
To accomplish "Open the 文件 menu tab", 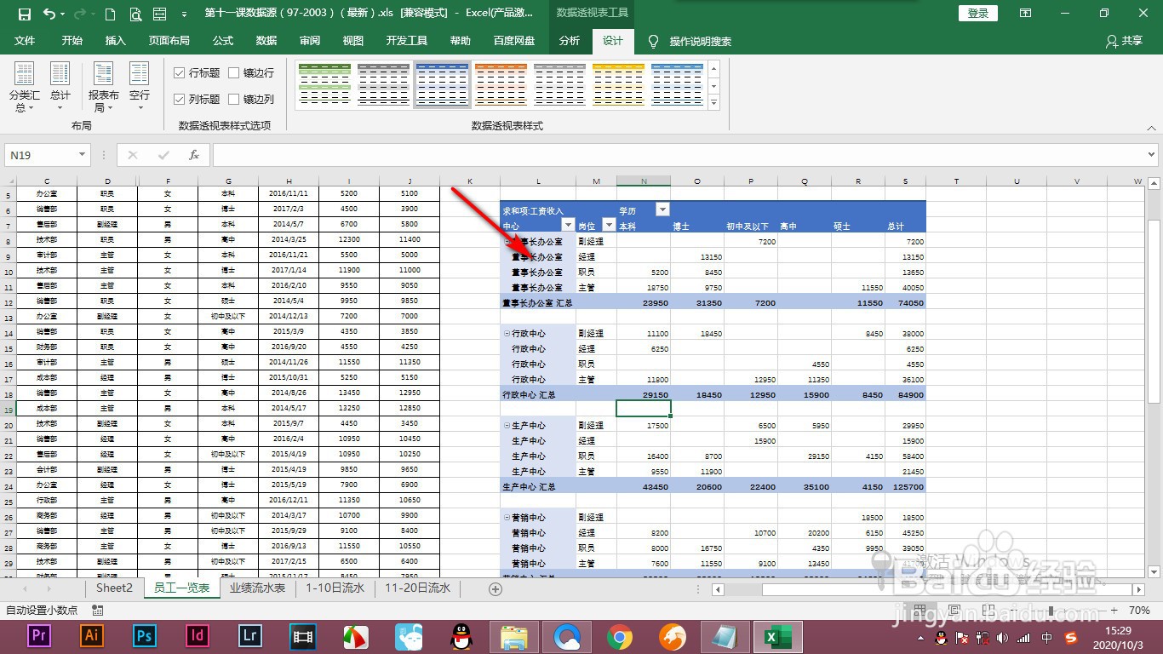I will tap(25, 41).
